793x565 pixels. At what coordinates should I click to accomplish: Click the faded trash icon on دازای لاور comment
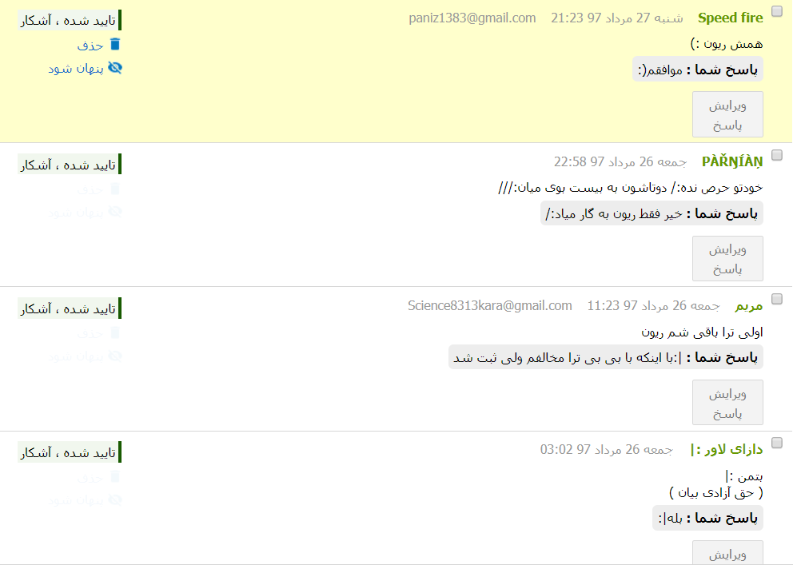coord(115,477)
